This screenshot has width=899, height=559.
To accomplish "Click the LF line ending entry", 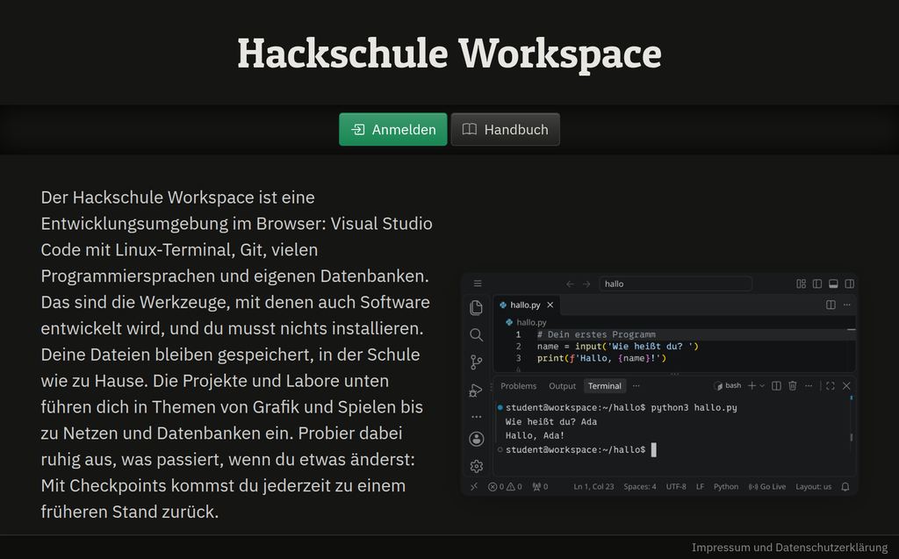I will pyautogui.click(x=700, y=487).
